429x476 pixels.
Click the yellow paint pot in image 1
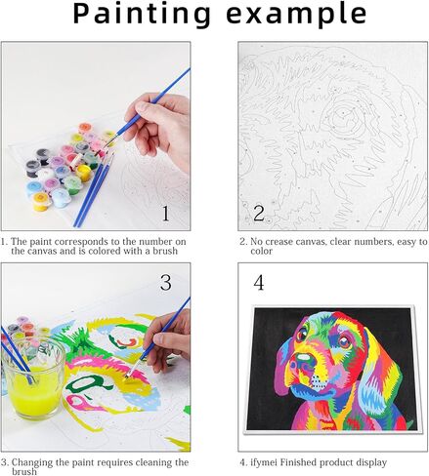click(x=83, y=173)
